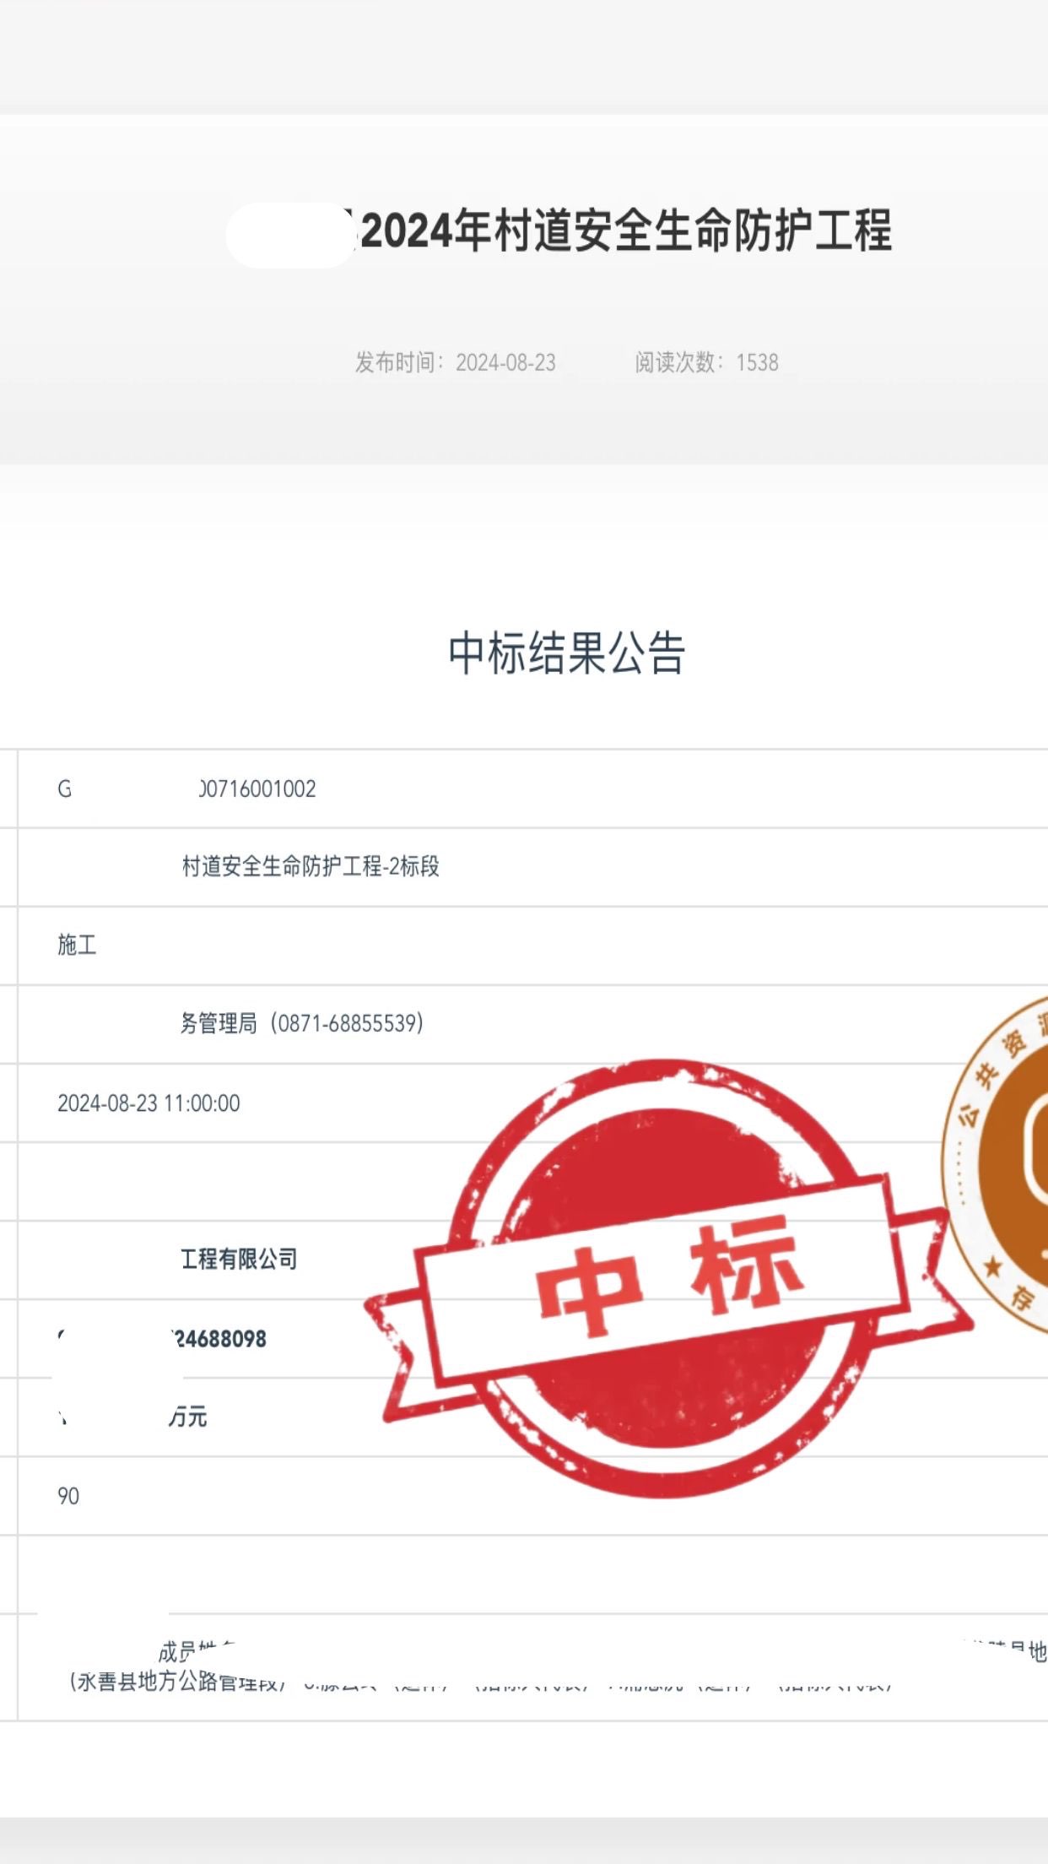
Task: Click the timestamp 2024-08-23 11:00:00
Action: tap(149, 1103)
